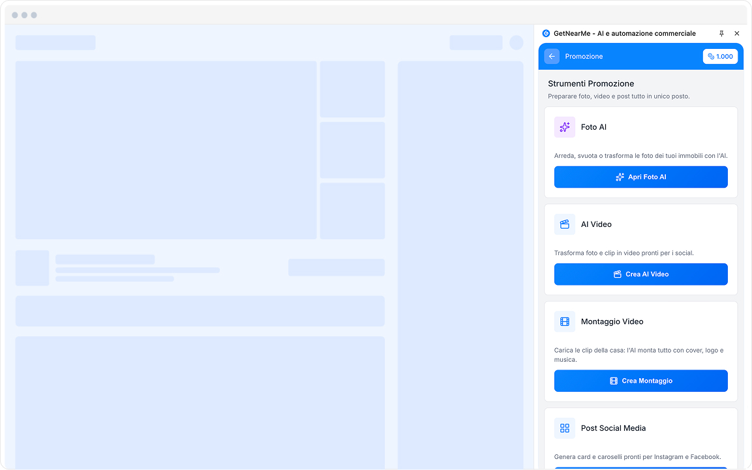Select the Montaggio Video card title

612,321
